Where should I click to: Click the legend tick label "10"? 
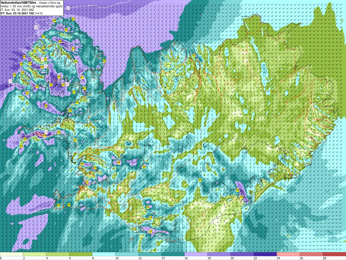(x=117, y=258)
